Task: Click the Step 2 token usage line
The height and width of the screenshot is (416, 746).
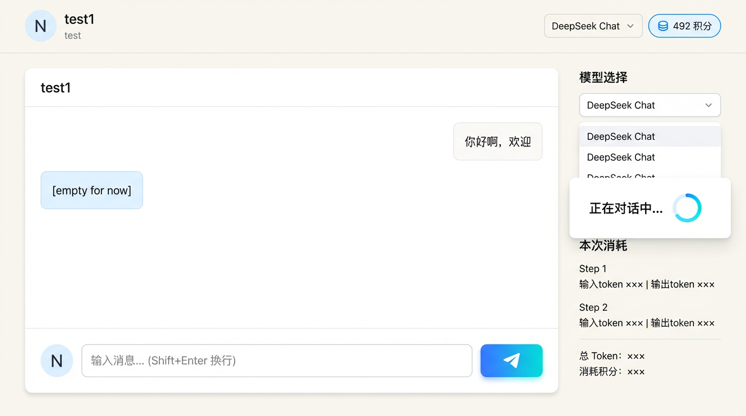Action: click(x=647, y=323)
